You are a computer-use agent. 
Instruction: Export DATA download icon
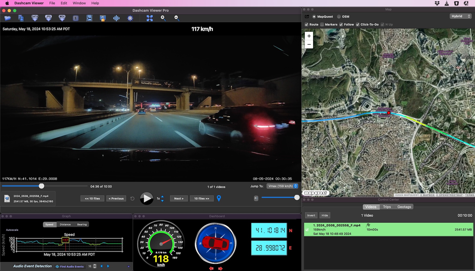35,18
